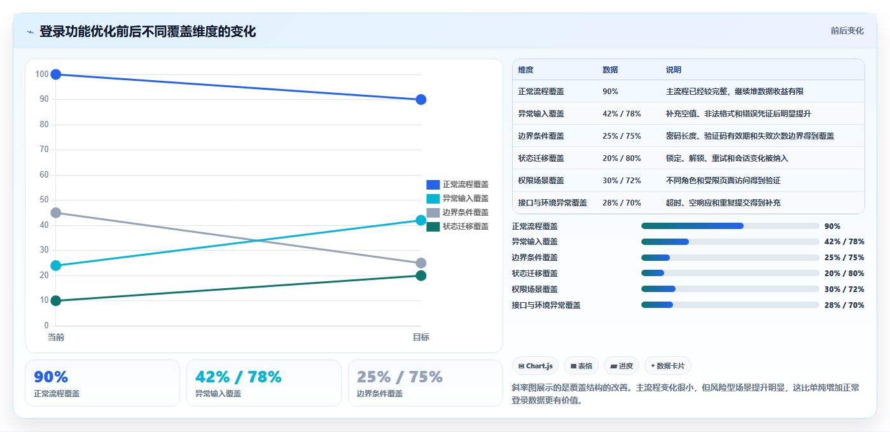
Task: Click blue data point at 目标 value 90
Action: [421, 99]
